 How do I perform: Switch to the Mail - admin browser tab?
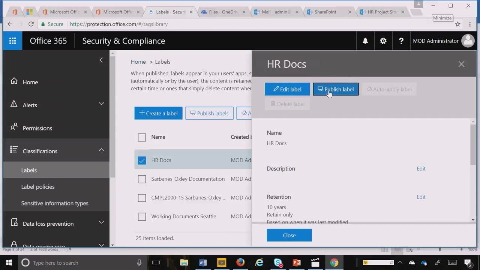(x=277, y=12)
